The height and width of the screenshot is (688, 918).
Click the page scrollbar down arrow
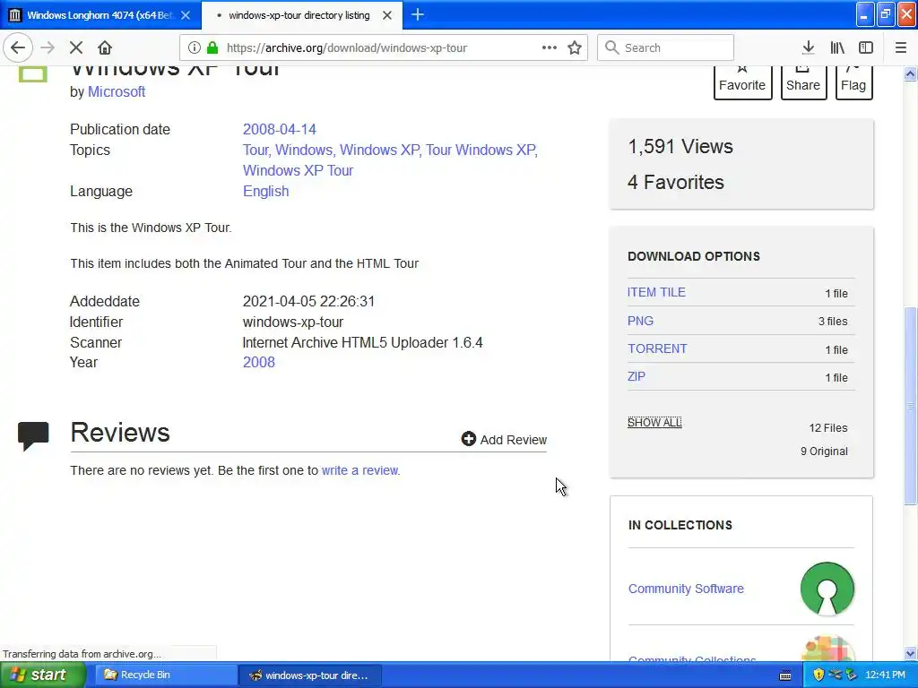[x=910, y=653]
